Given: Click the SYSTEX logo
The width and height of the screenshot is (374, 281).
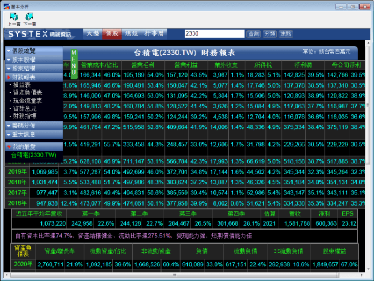Looking at the screenshot, I should coord(40,34).
